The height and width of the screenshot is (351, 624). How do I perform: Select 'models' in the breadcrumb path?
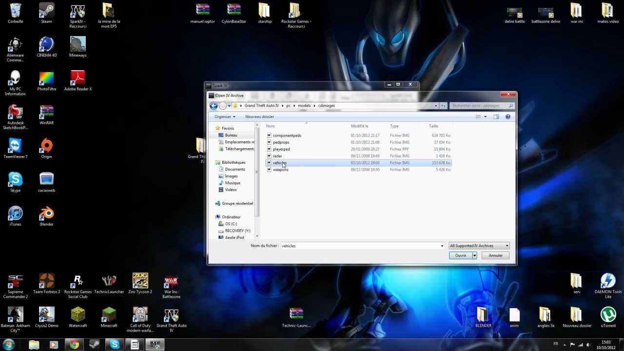pos(304,106)
